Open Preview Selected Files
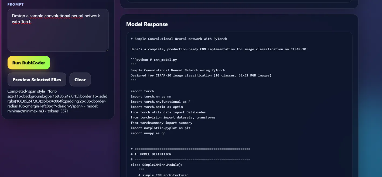 click(37, 79)
